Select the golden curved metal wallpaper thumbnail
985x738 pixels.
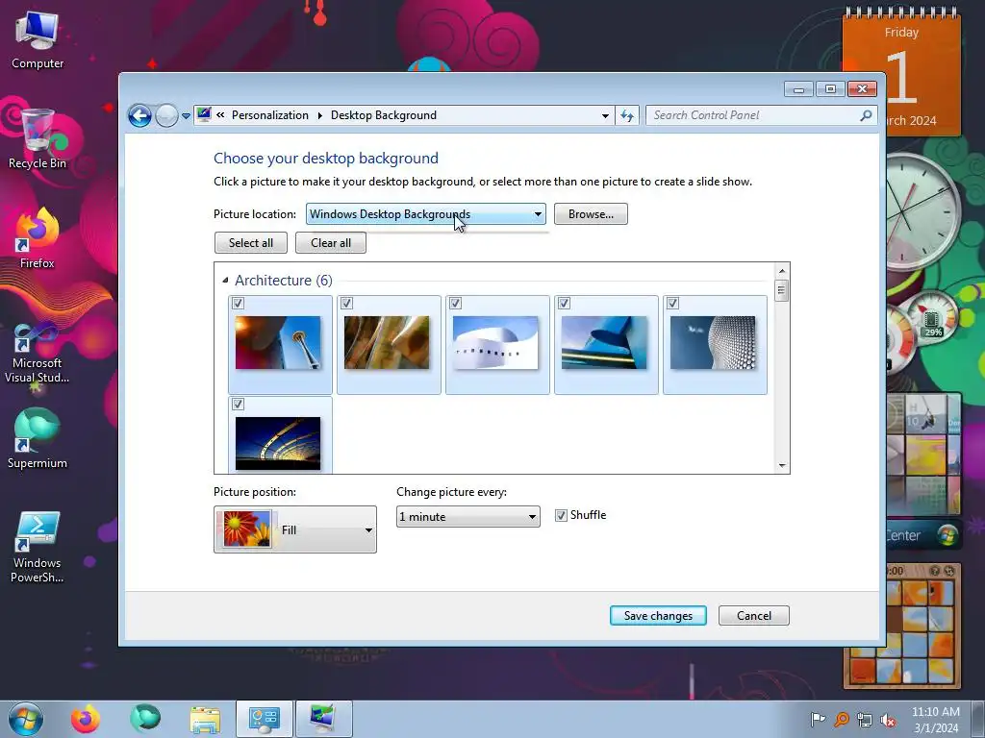tap(387, 343)
